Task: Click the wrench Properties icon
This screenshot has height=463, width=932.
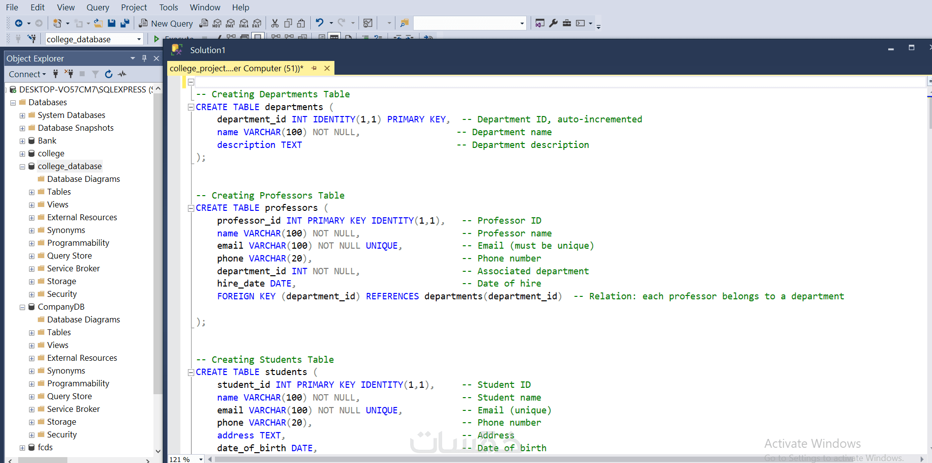Action: [553, 23]
